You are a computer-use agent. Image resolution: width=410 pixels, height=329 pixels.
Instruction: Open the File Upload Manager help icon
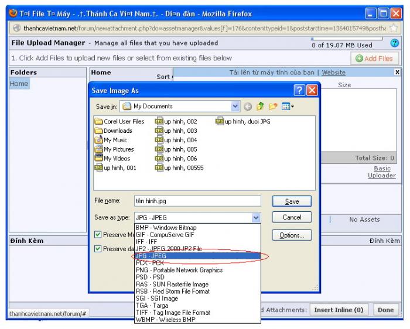(395, 43)
